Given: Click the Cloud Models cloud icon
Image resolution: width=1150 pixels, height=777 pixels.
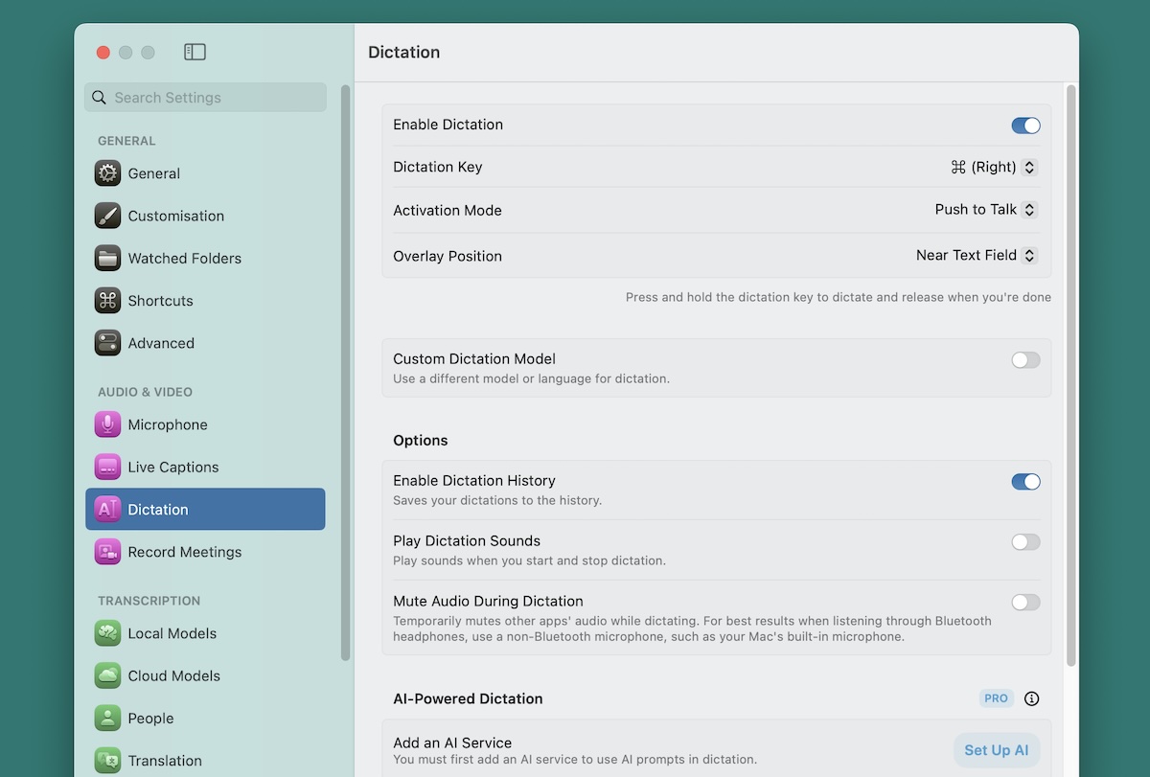Looking at the screenshot, I should (x=107, y=675).
